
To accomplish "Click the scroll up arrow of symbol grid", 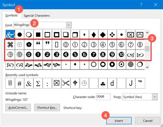I will 147,33.
